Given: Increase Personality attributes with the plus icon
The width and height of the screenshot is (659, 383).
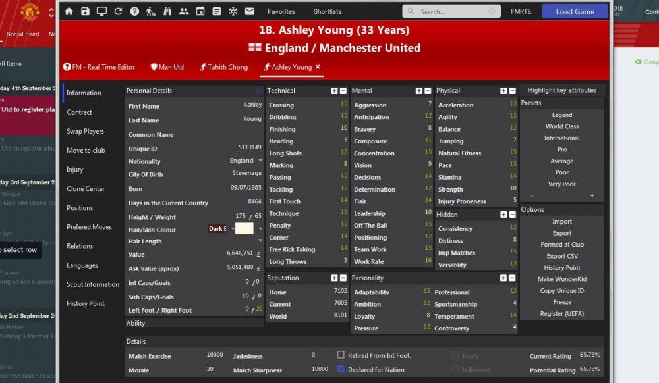Looking at the screenshot, I should tap(503, 278).
